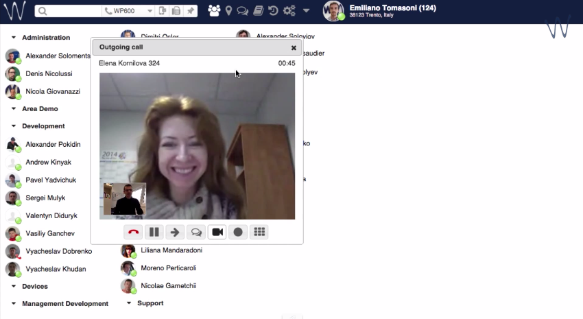Viewport: 583px width, 319px height.
Task: Toggle the video camera during call
Action: pyautogui.click(x=217, y=233)
